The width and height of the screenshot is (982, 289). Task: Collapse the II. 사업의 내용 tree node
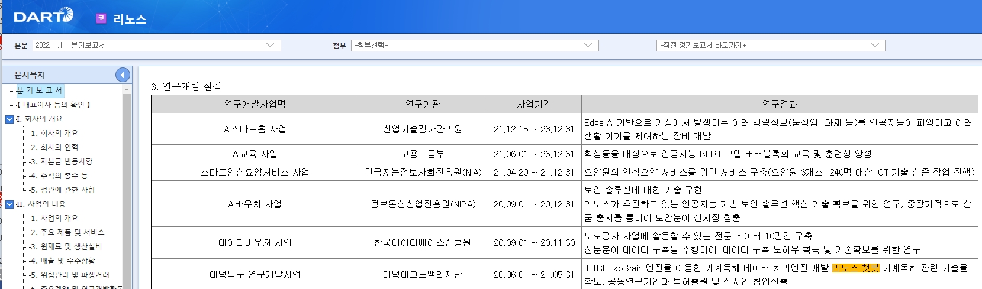click(x=9, y=204)
